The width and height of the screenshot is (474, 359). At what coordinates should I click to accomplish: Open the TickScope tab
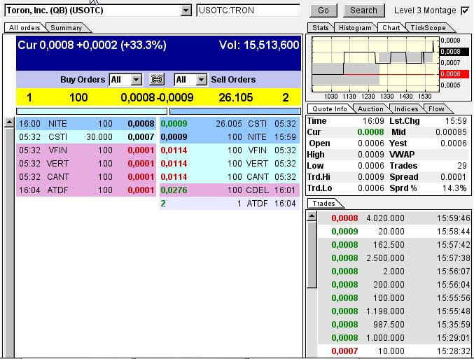click(428, 28)
